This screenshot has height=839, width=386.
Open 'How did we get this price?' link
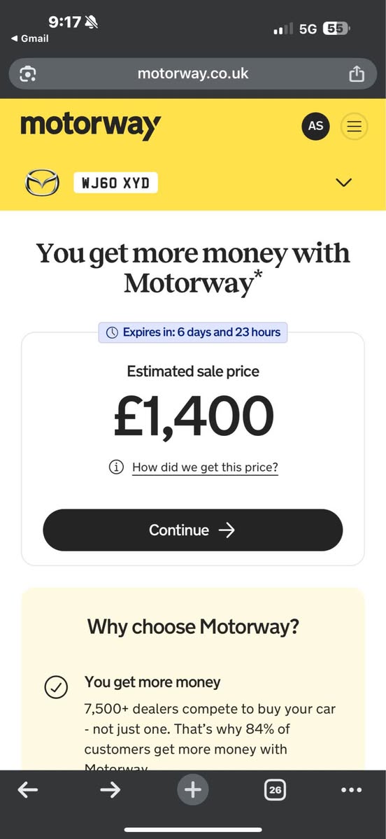tap(206, 467)
